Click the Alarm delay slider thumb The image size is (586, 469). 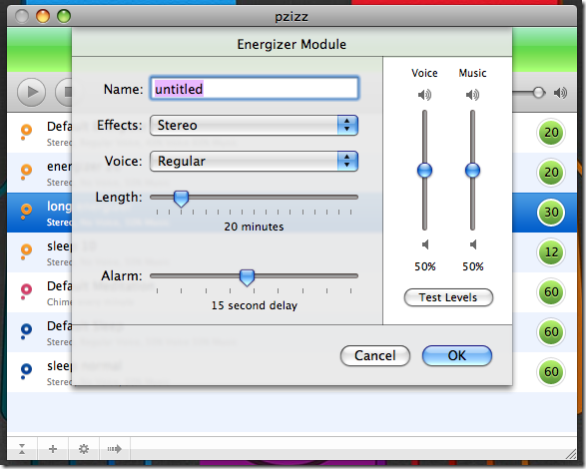click(x=247, y=277)
